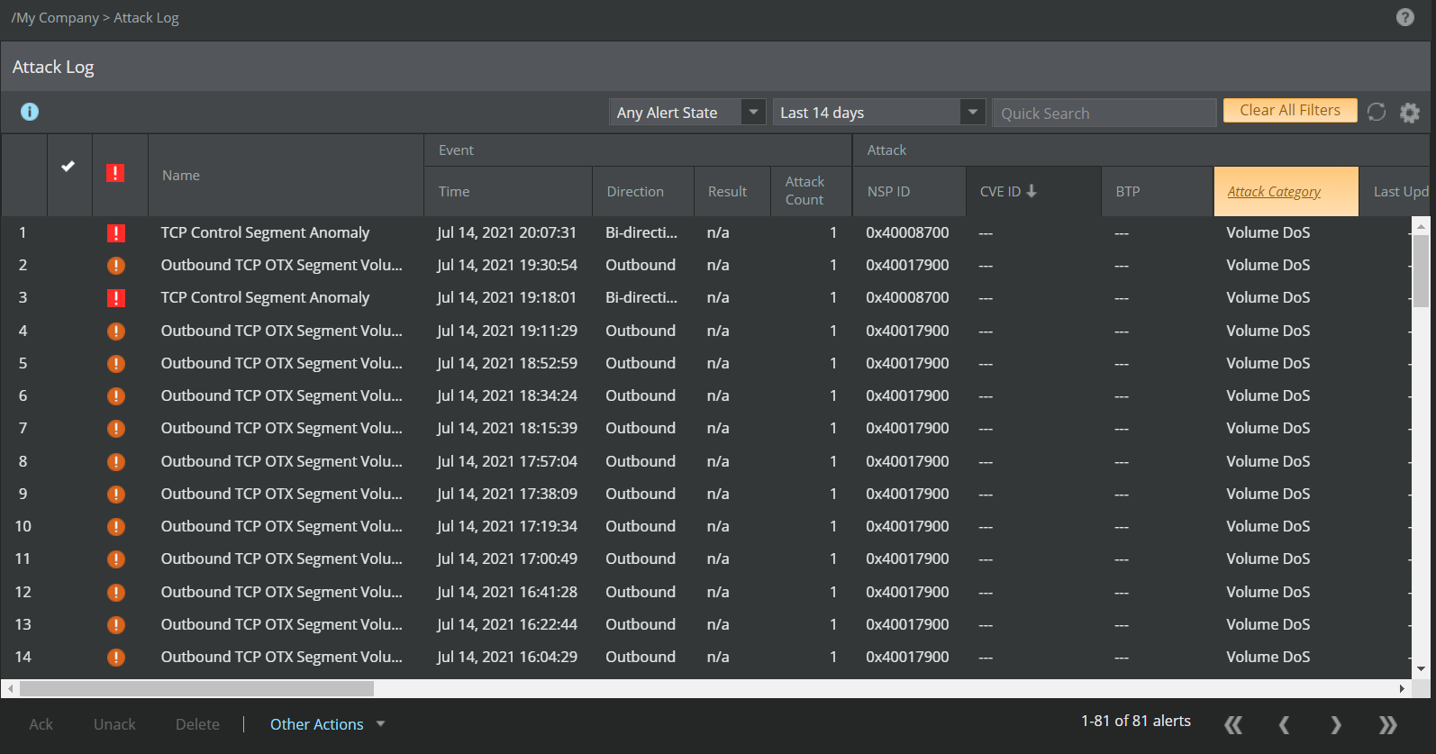Click the blue information icon
The image size is (1436, 754).
(x=30, y=112)
